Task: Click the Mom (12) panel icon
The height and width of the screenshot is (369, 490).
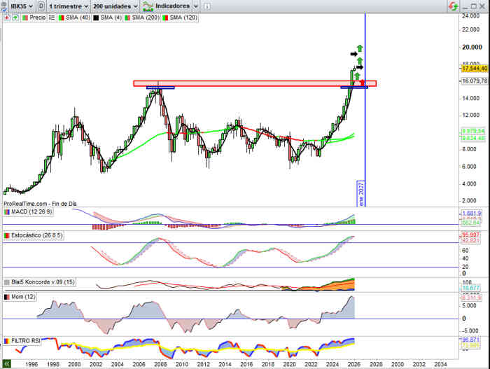Action: coord(7,296)
